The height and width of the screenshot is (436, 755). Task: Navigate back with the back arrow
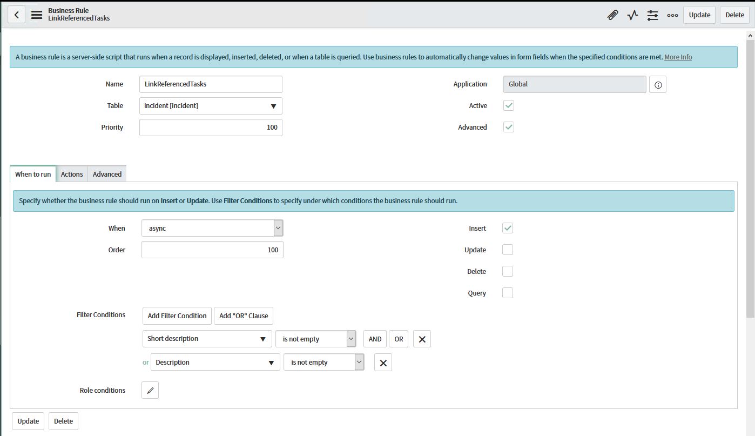(x=16, y=14)
